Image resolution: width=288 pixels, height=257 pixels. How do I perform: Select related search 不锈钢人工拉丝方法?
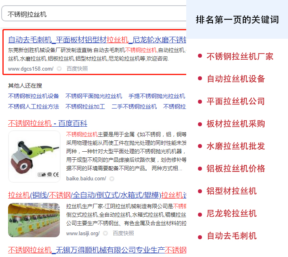pos(34,107)
